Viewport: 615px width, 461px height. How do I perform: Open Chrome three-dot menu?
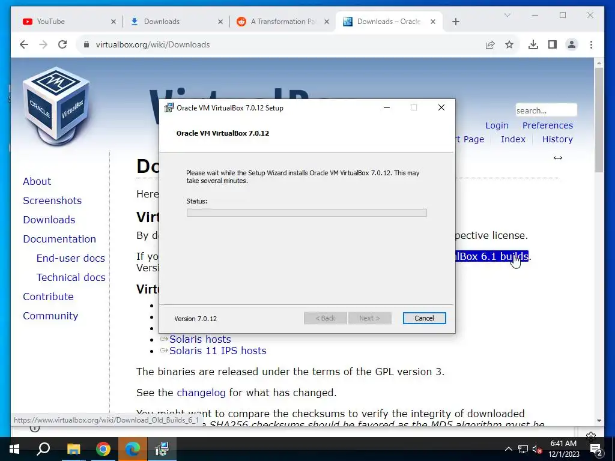591,44
